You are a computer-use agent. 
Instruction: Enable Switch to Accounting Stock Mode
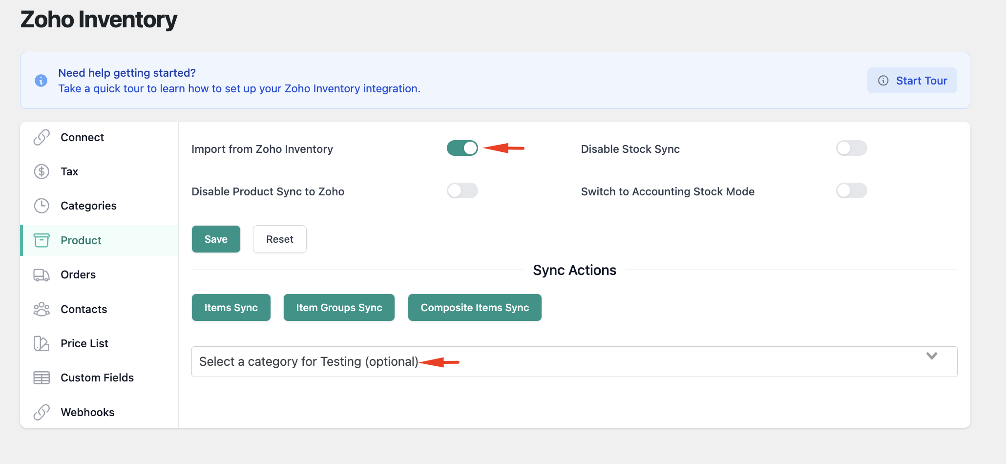[851, 190]
